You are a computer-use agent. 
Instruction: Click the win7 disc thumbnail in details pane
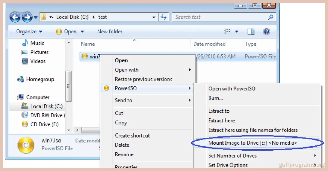pyautogui.click(x=25, y=145)
